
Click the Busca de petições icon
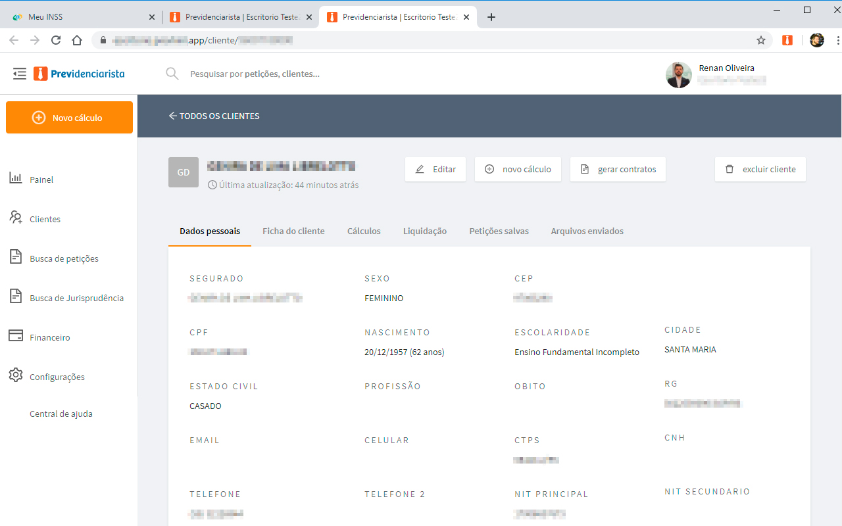tap(15, 257)
